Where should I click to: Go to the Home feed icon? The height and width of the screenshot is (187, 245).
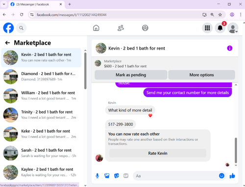96,28
